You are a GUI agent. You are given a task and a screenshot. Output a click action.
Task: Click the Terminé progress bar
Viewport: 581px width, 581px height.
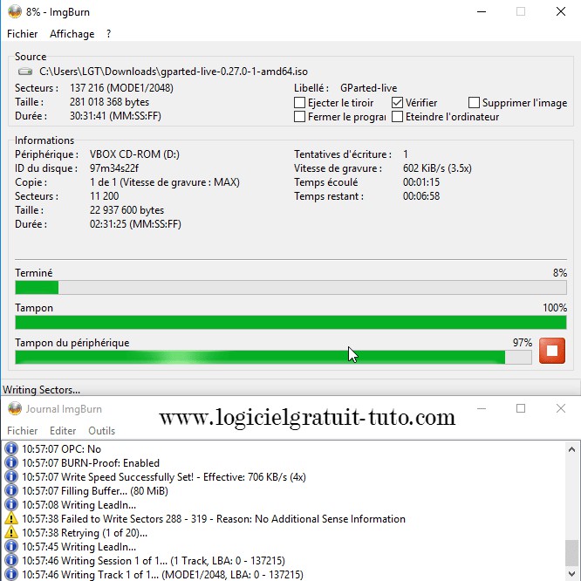click(x=290, y=288)
